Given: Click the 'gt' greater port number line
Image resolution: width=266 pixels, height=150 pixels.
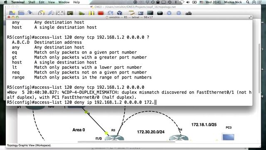Looking at the screenshot, I should point(79,57).
